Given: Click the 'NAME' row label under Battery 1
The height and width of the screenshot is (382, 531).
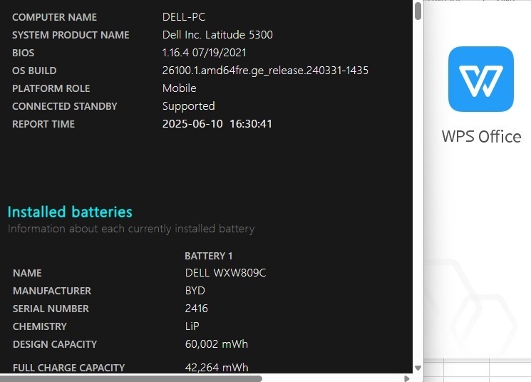Looking at the screenshot, I should [x=27, y=273].
